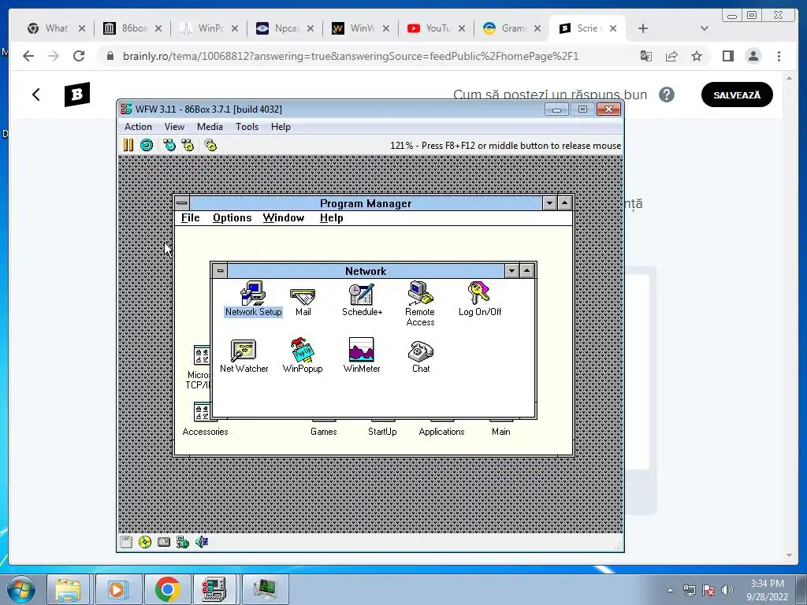
Task: Maximize the Program Manager window
Action: pyautogui.click(x=564, y=202)
